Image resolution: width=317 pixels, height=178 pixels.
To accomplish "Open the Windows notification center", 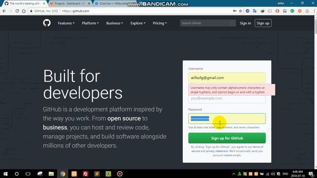I will [312, 174].
